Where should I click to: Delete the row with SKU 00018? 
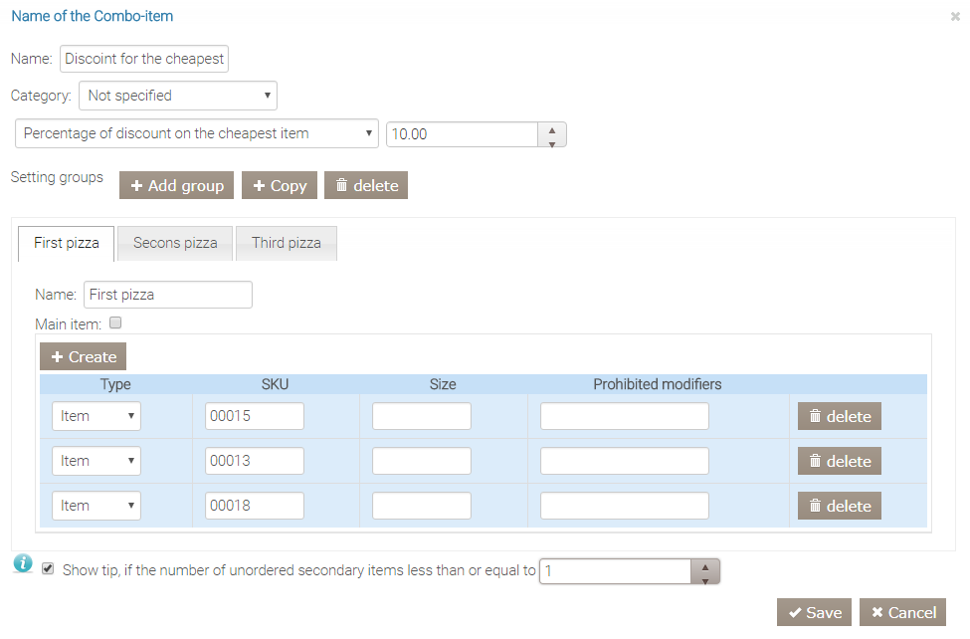click(839, 507)
